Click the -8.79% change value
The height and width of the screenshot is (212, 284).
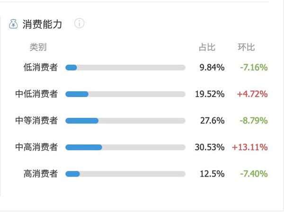[x=254, y=121]
